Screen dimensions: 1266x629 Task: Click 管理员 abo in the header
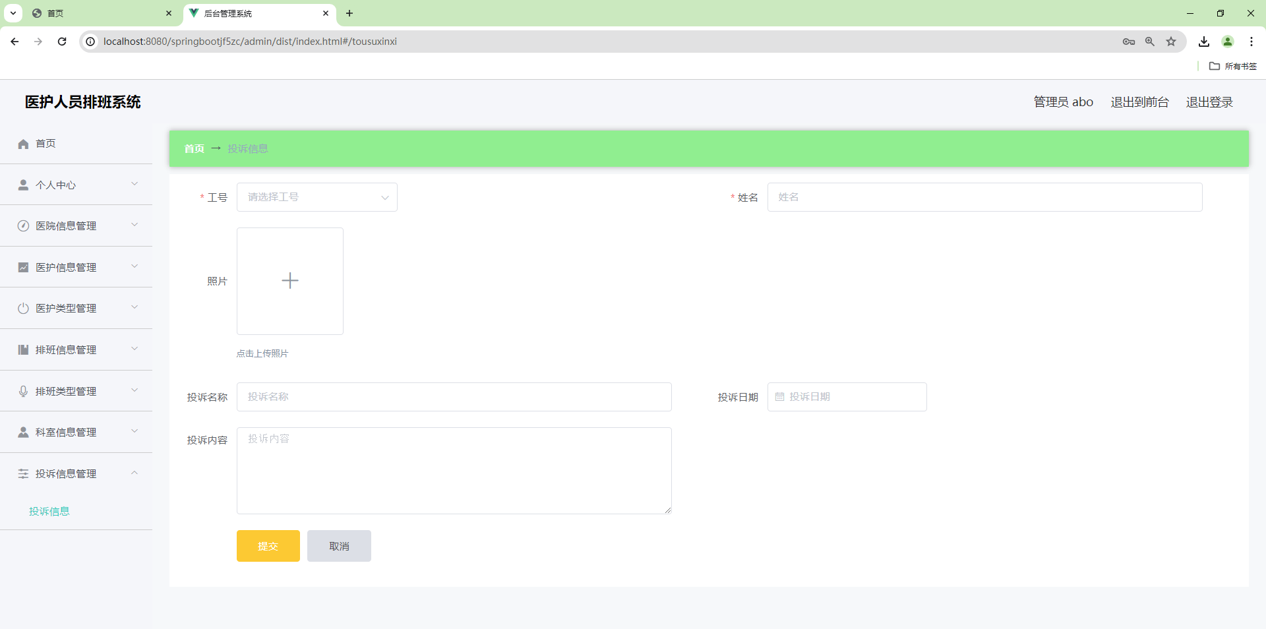click(1063, 102)
